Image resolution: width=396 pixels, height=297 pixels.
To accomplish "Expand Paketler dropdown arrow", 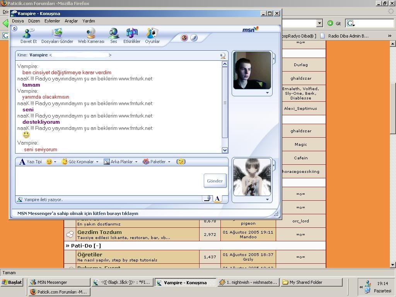I will [x=169, y=162].
